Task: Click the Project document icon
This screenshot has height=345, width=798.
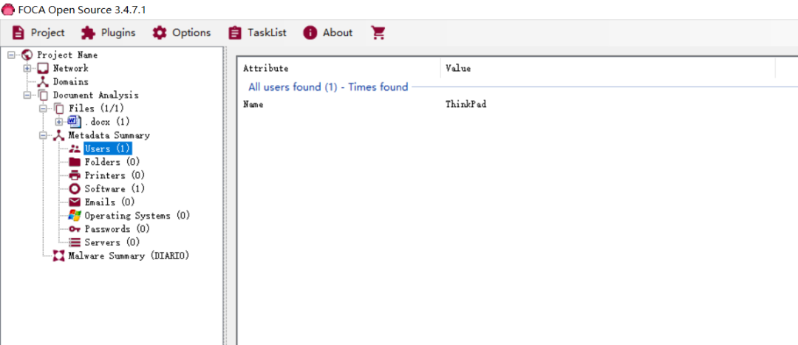Action: click(18, 33)
